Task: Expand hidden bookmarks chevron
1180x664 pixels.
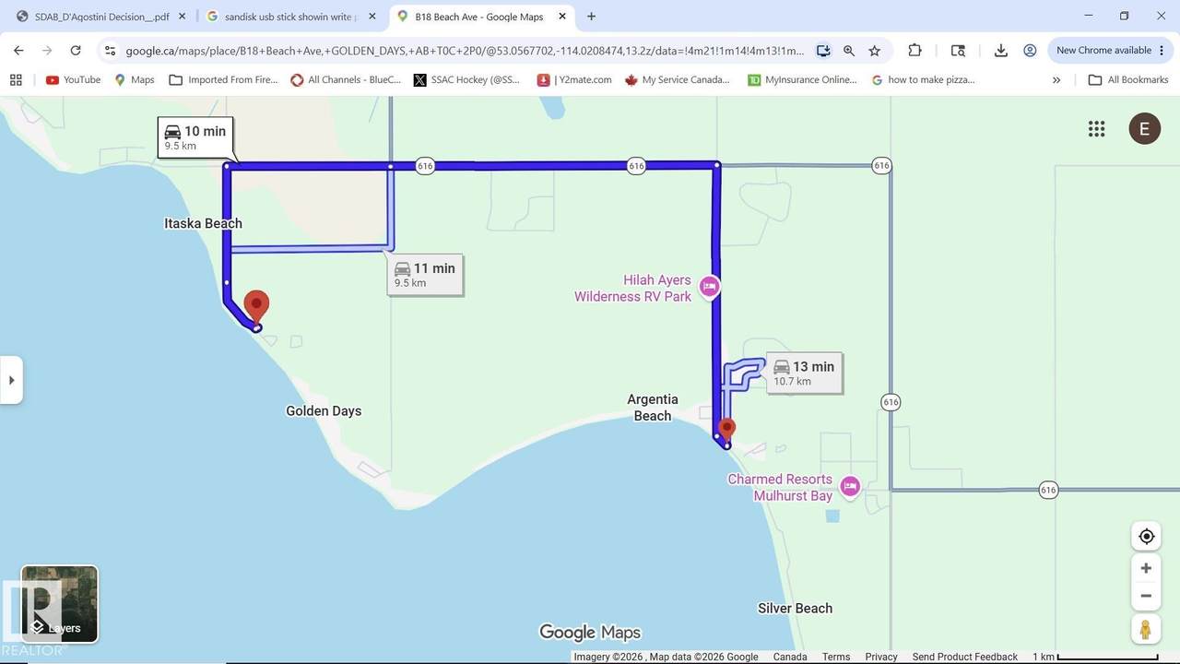Action: click(1056, 80)
